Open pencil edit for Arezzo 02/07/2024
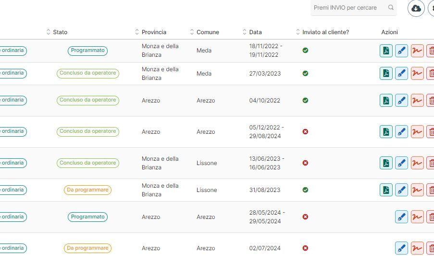Screen dimensions: 434x256 click(x=401, y=248)
